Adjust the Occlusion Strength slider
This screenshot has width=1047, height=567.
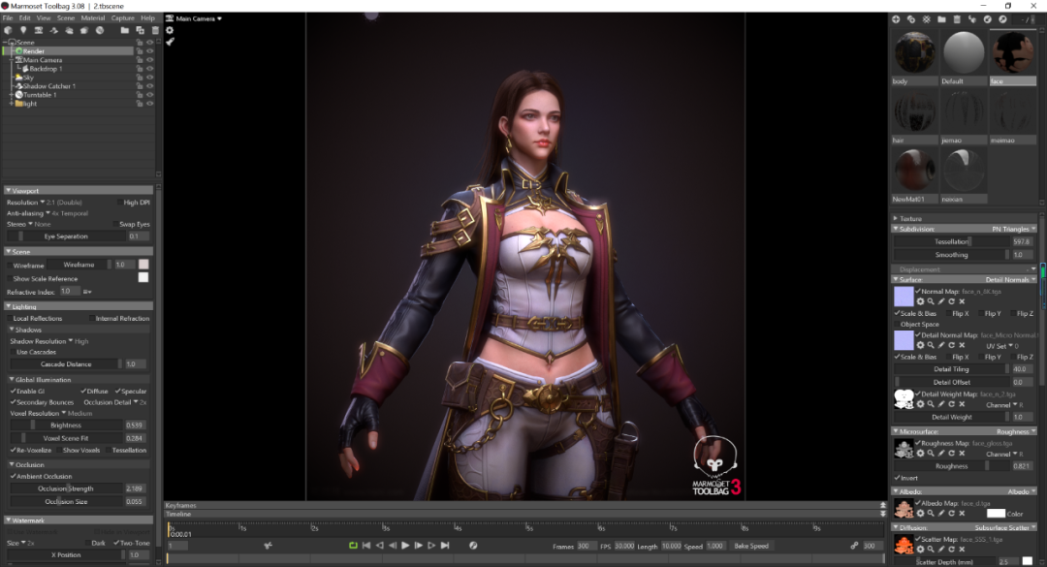coord(66,488)
